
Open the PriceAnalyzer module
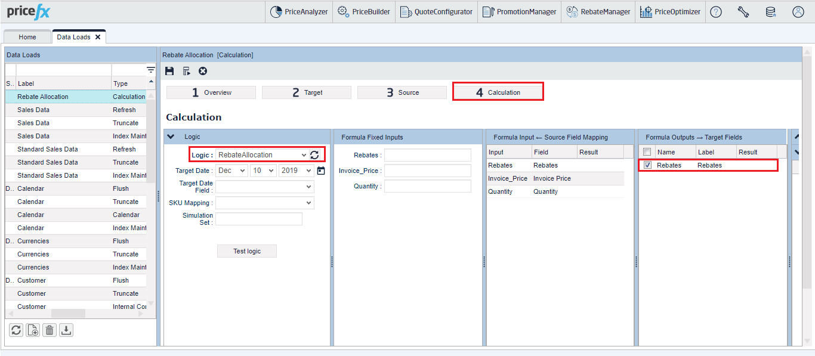click(x=299, y=12)
